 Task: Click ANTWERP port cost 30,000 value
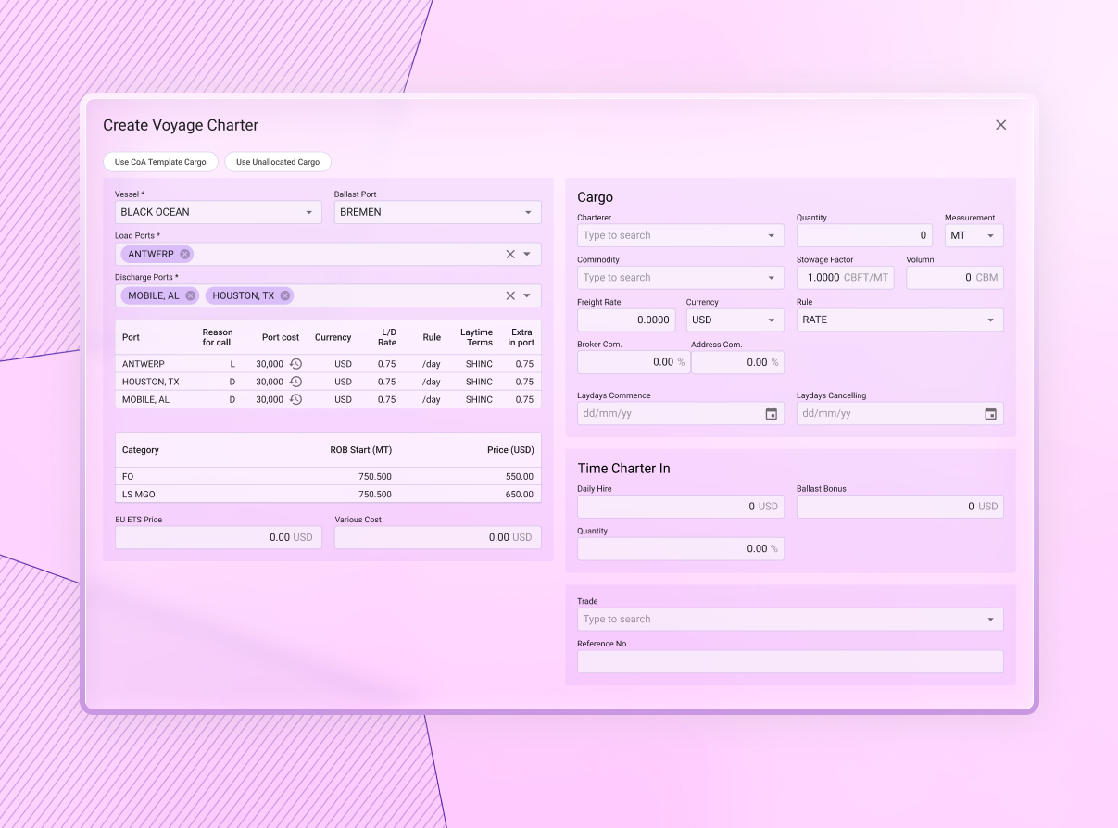(270, 364)
